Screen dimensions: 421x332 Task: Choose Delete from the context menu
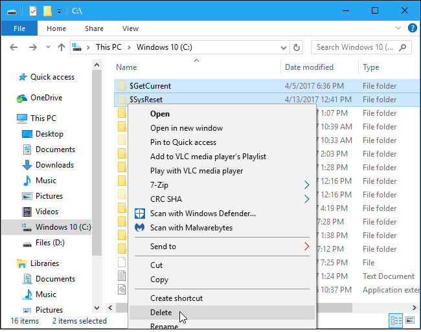pyautogui.click(x=161, y=313)
